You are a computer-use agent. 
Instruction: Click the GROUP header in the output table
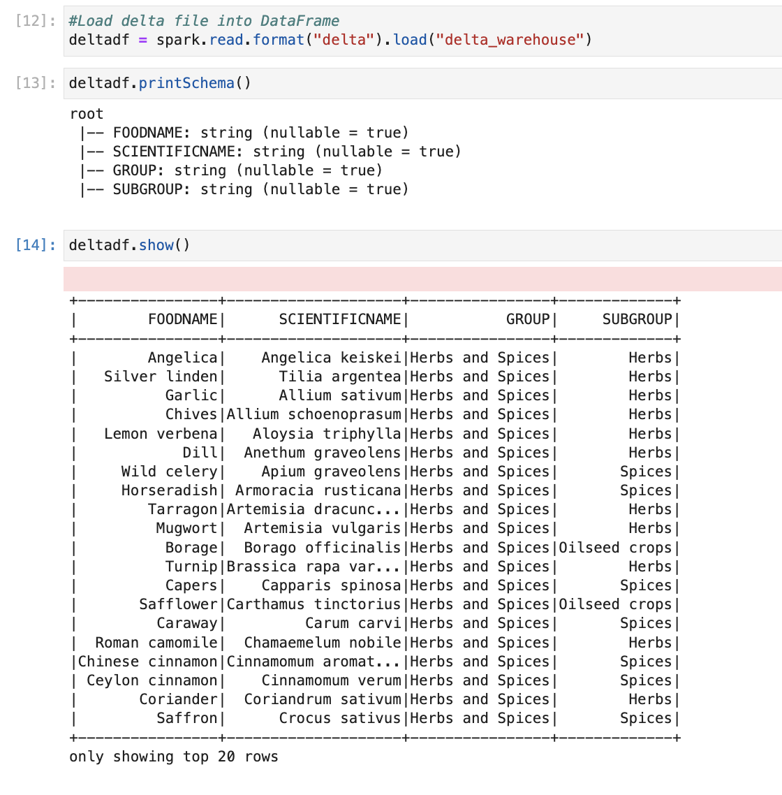click(x=528, y=319)
